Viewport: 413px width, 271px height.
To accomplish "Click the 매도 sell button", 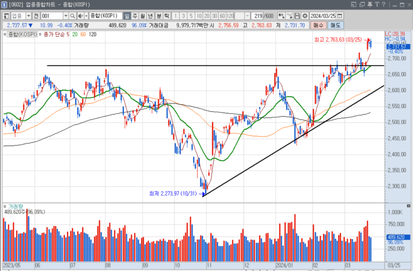I will click(x=336, y=25).
